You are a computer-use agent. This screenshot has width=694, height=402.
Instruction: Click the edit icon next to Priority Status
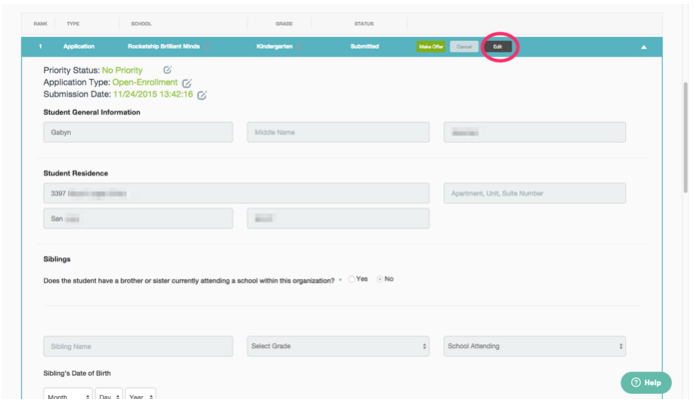coord(168,70)
